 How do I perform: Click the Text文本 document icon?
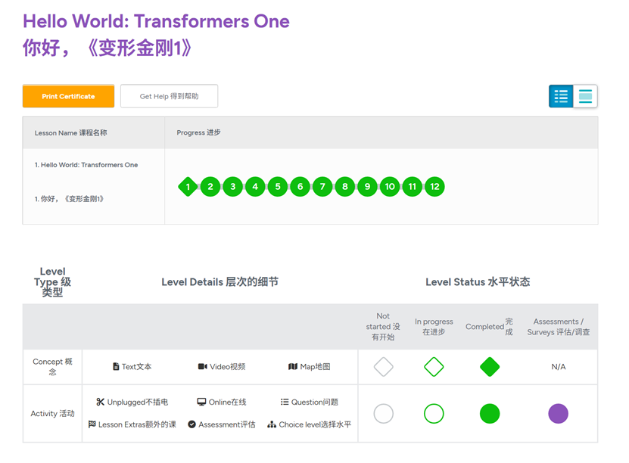point(116,366)
